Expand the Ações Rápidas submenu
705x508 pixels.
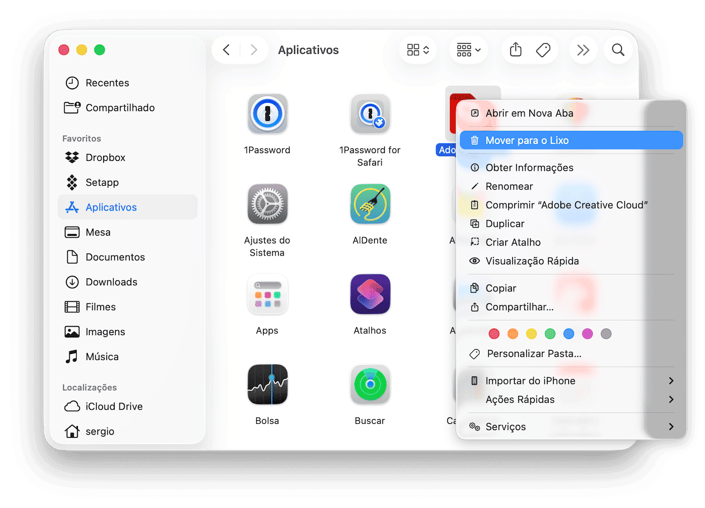pyautogui.click(x=571, y=399)
